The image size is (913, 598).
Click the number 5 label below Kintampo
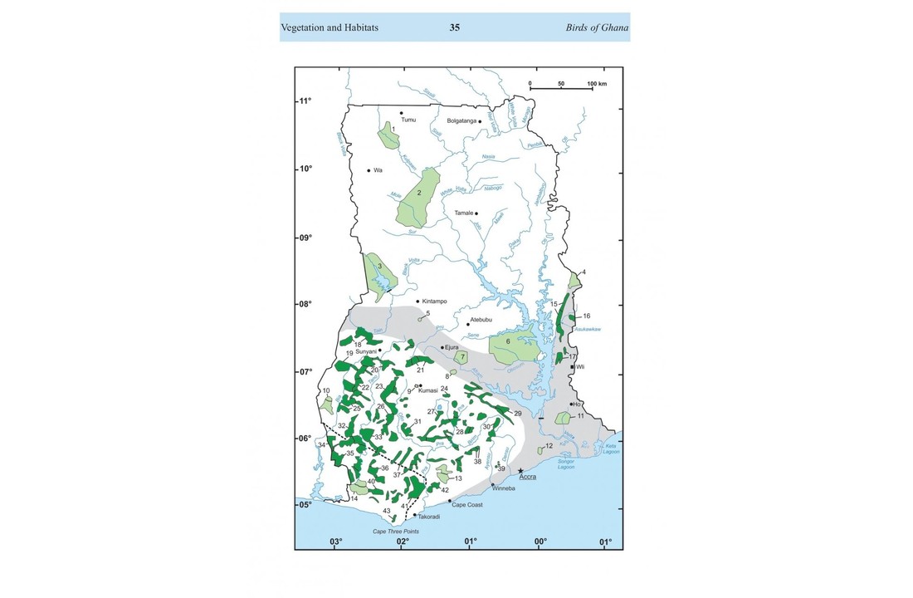(x=428, y=314)
